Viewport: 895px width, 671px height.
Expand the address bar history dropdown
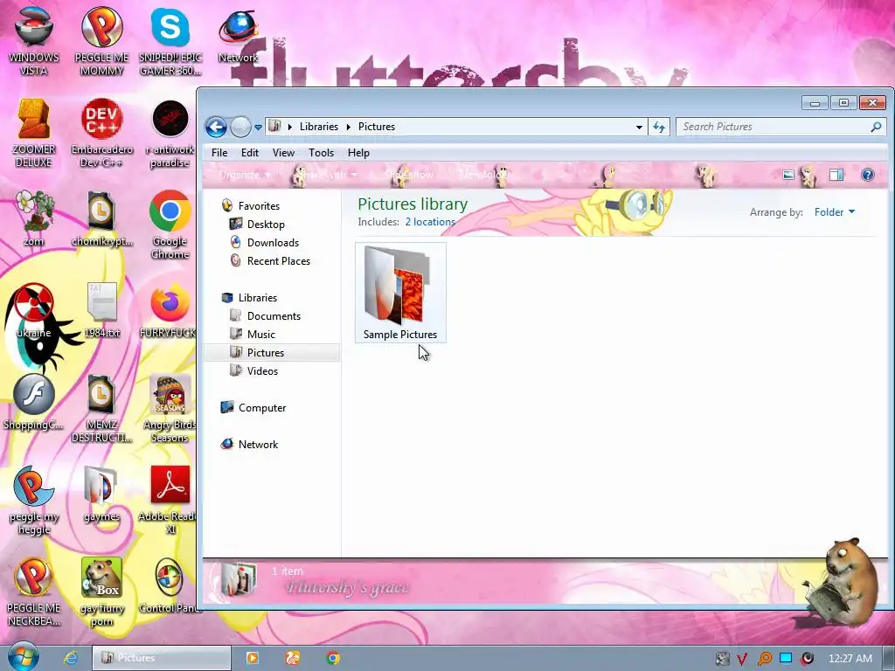[x=639, y=128]
